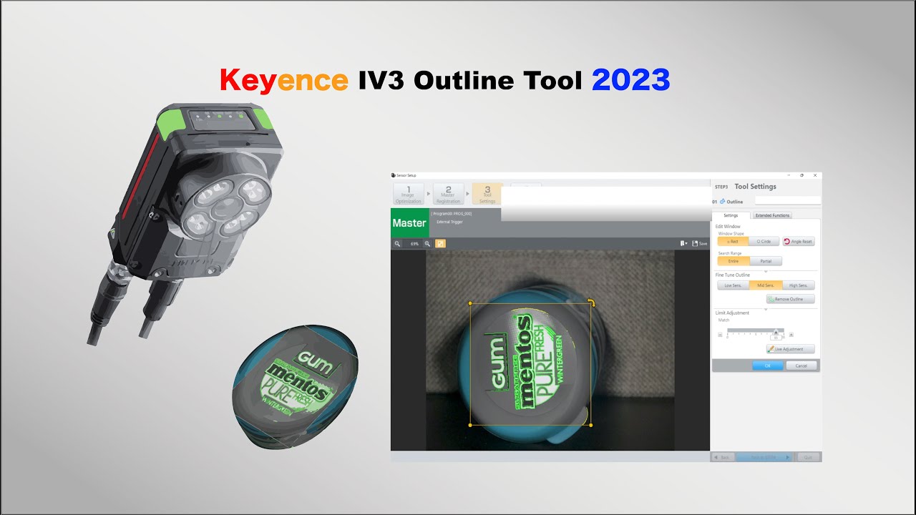Increase Match limit with plus button
Image resolution: width=916 pixels, height=515 pixels.
tap(791, 335)
